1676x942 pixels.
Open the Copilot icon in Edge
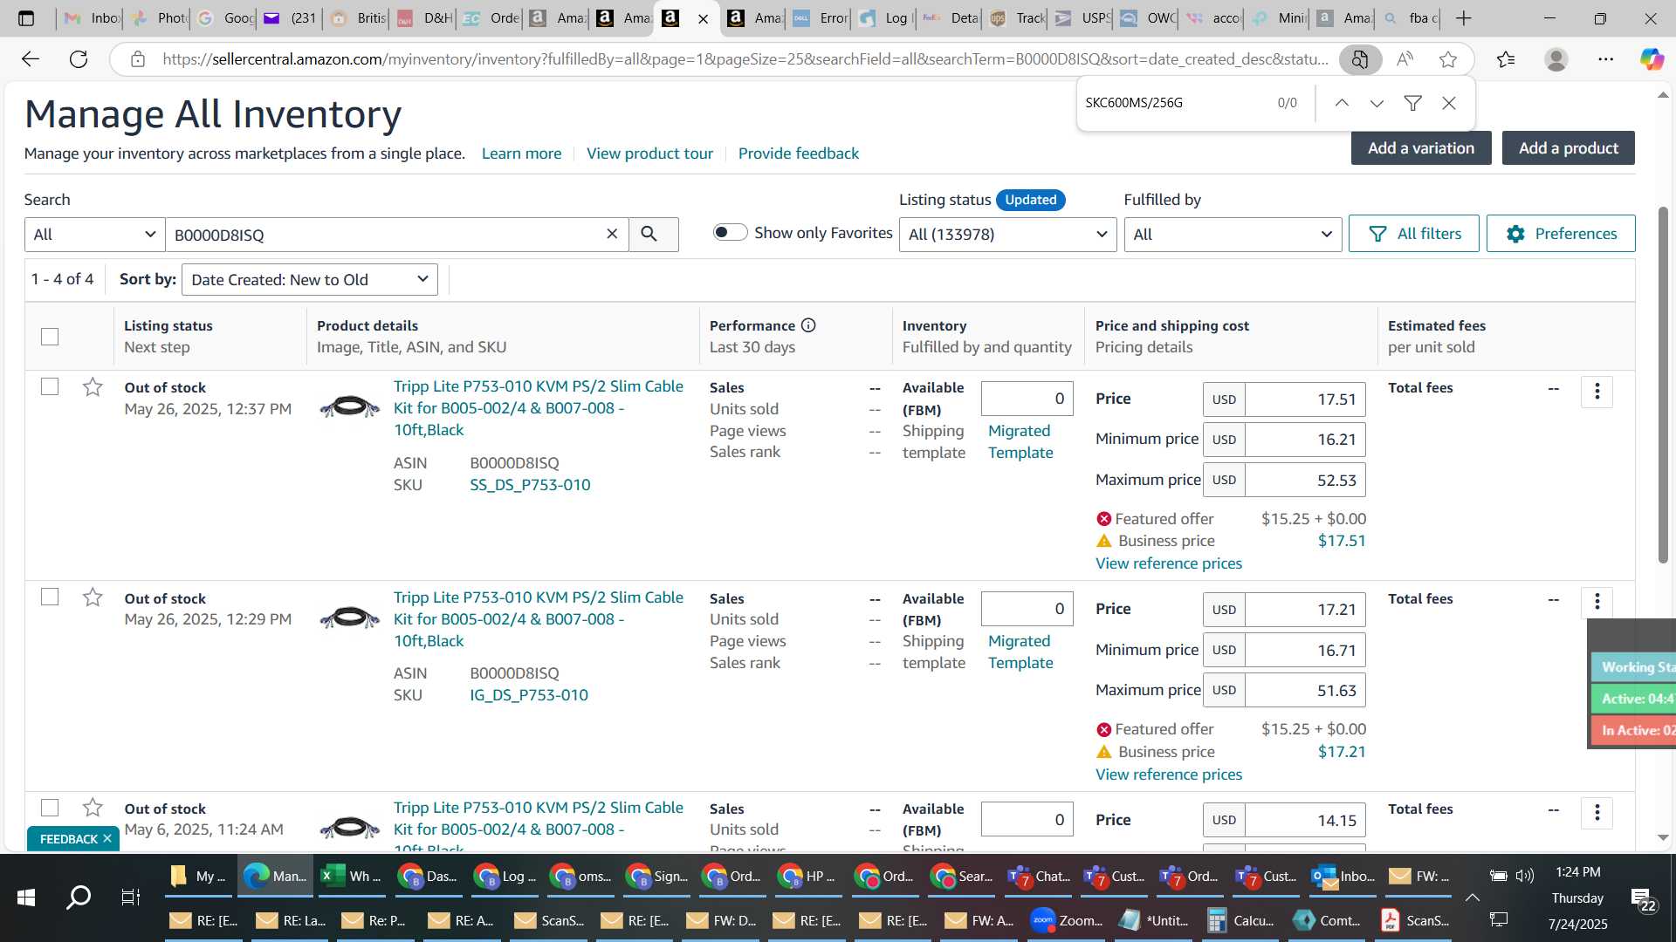(x=1651, y=59)
